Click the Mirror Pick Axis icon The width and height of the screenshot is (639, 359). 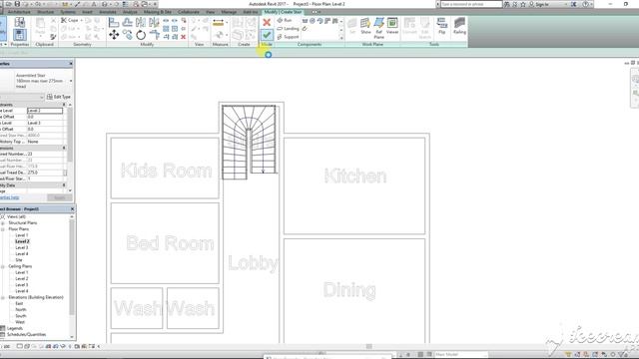pyautogui.click(x=141, y=22)
